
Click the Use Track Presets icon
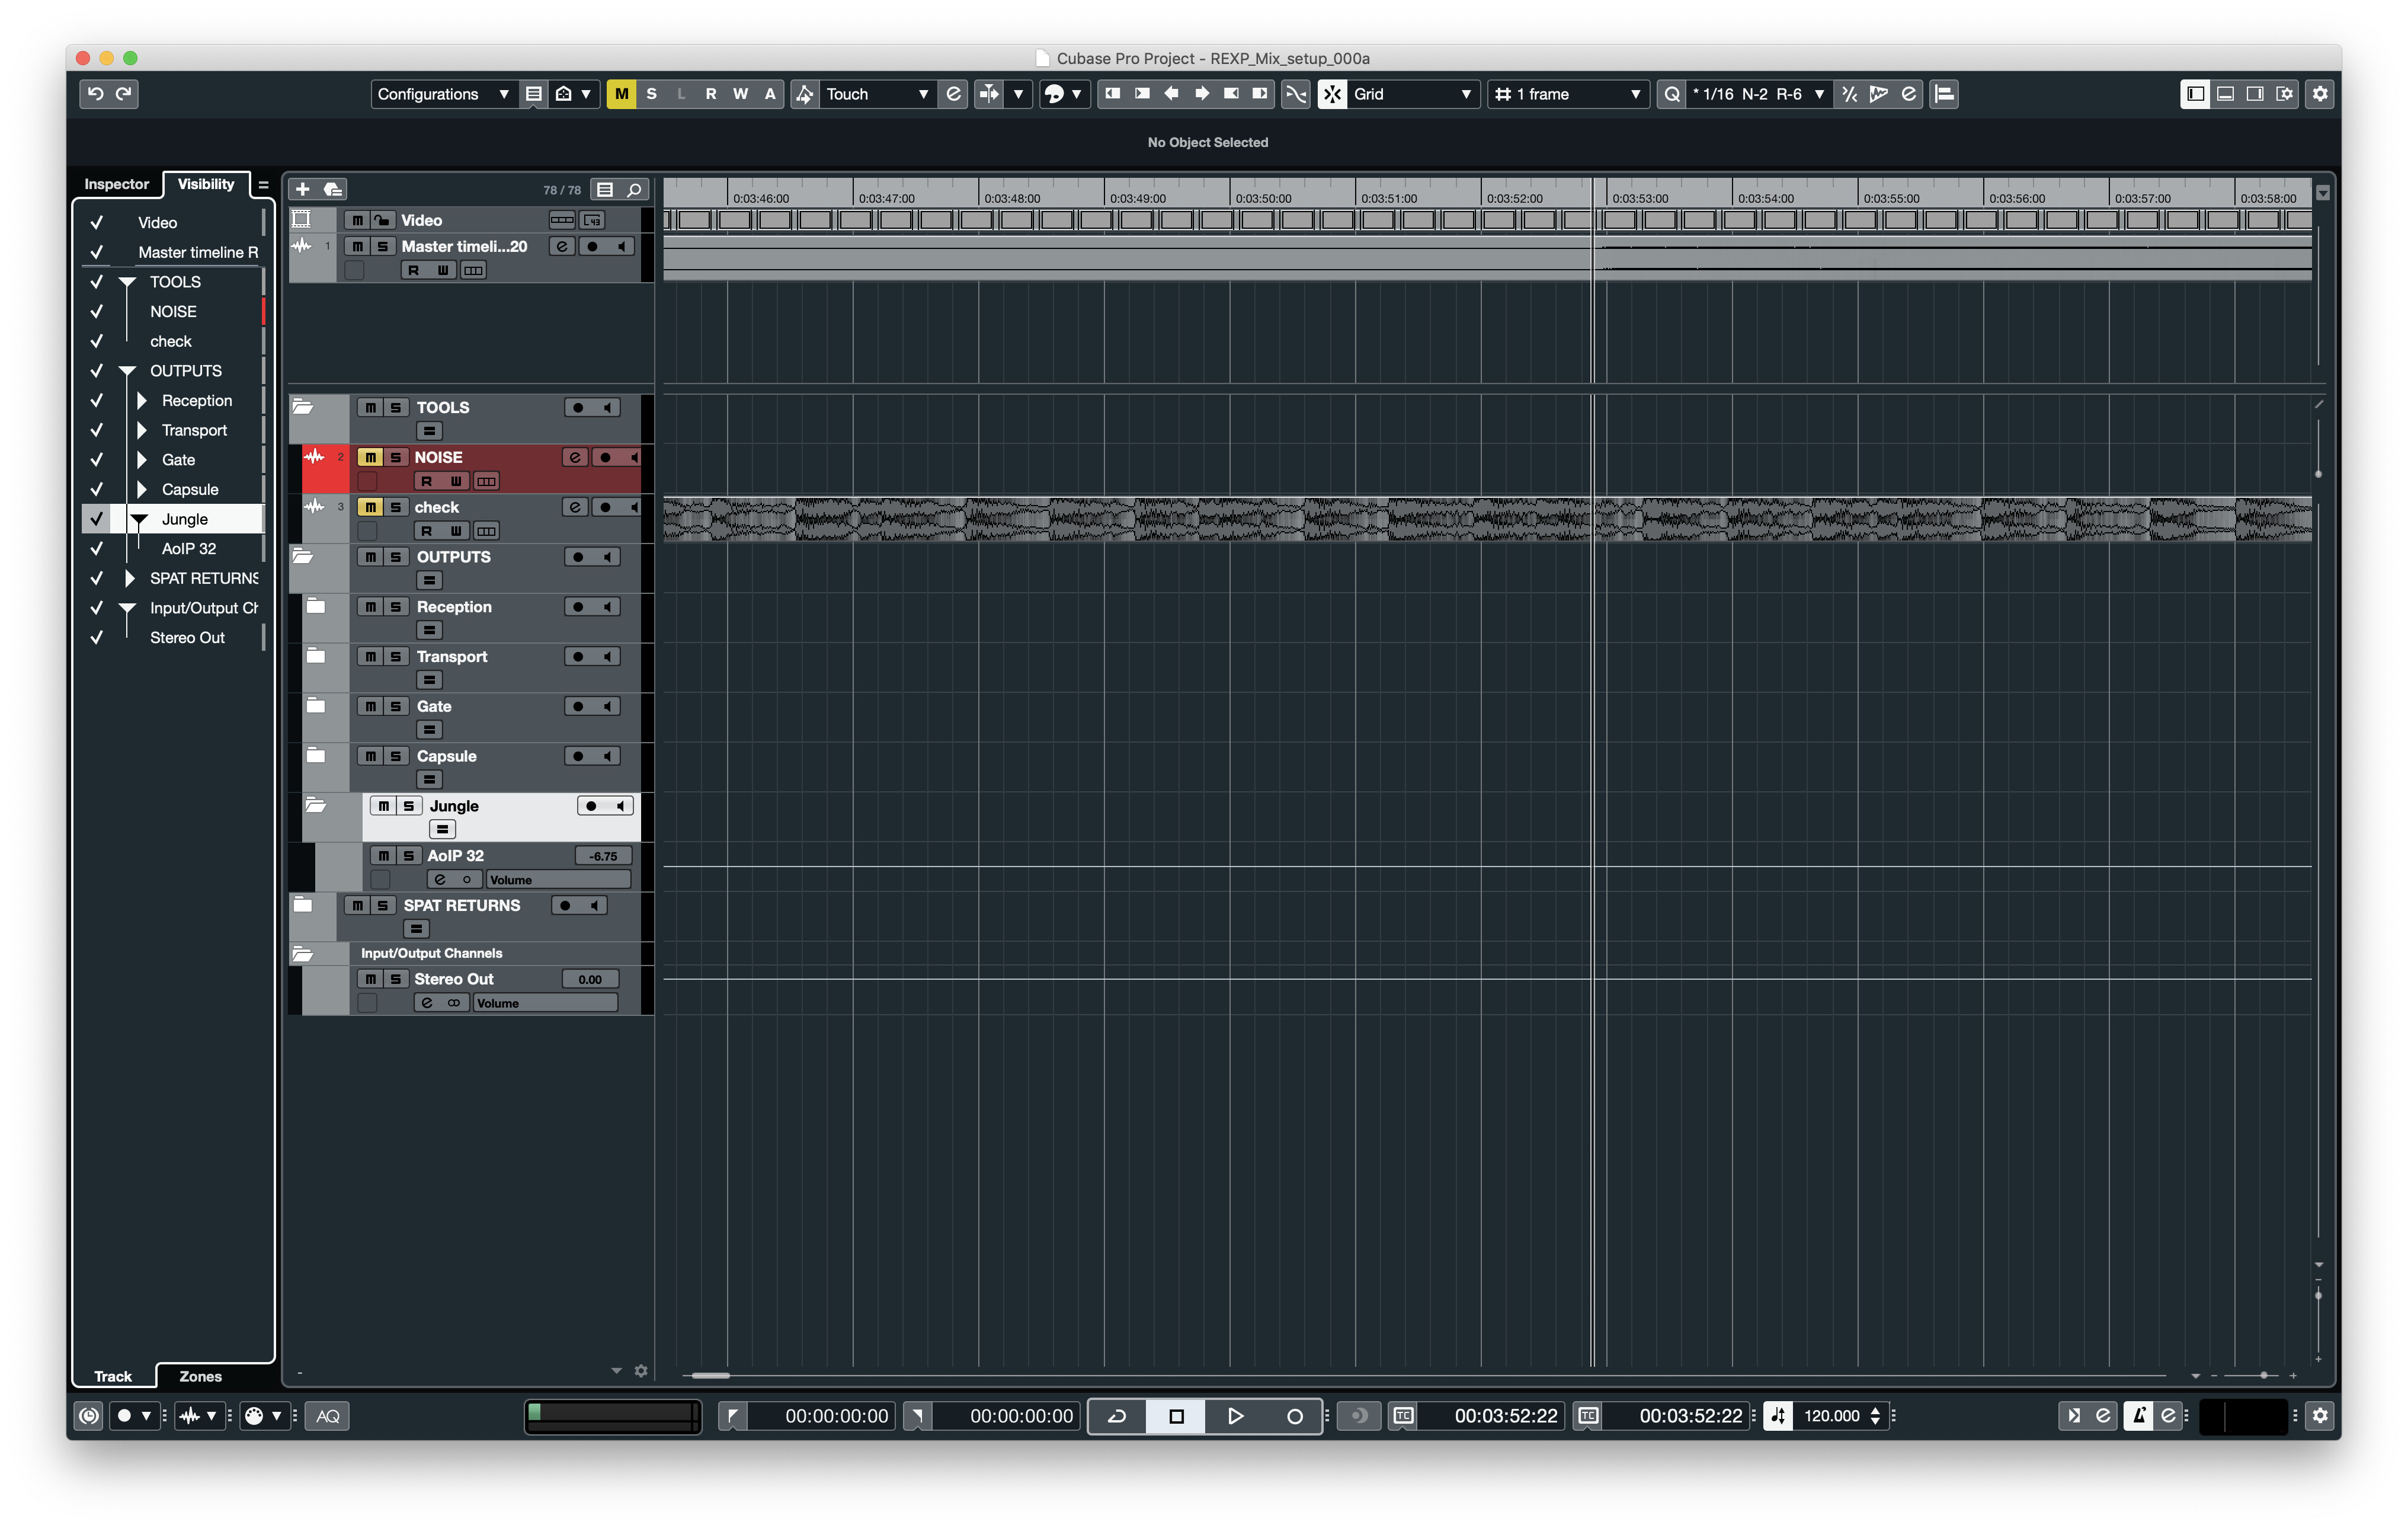pyautogui.click(x=333, y=189)
